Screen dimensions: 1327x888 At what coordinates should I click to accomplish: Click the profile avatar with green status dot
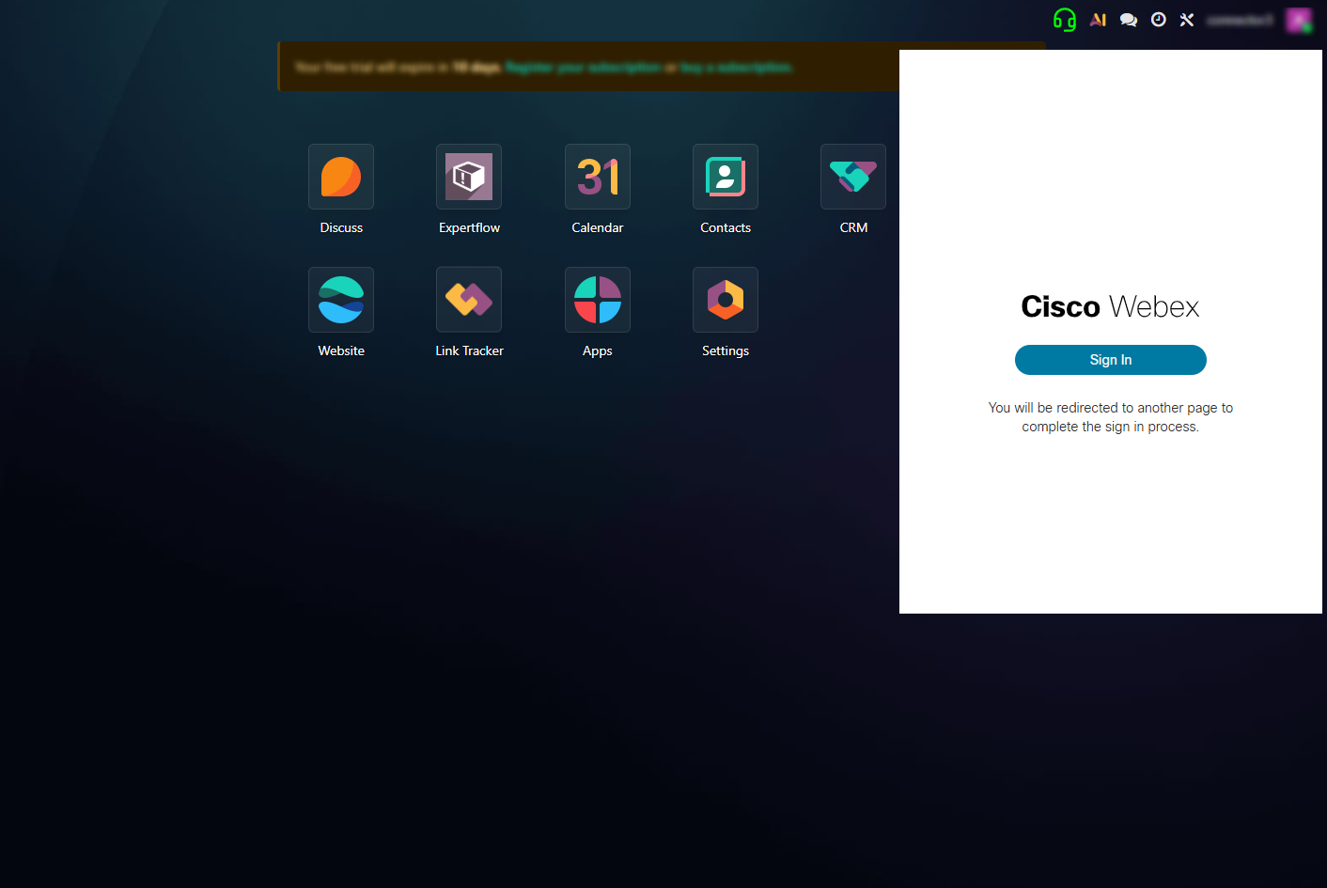point(1299,20)
